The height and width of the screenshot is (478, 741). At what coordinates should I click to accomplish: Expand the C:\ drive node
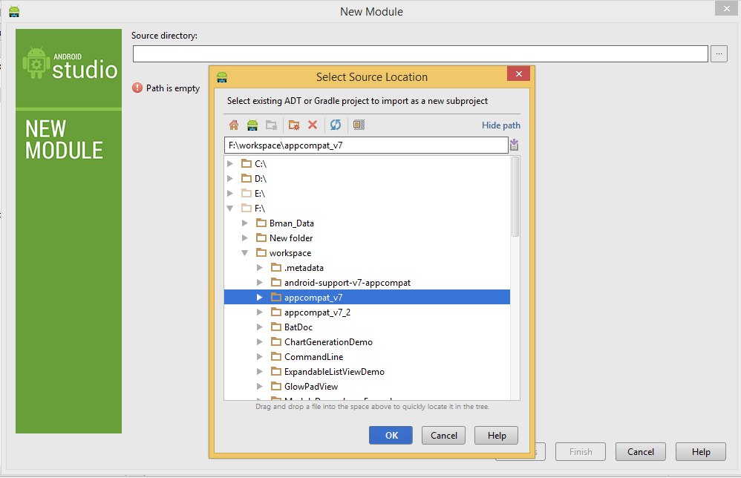pos(230,163)
